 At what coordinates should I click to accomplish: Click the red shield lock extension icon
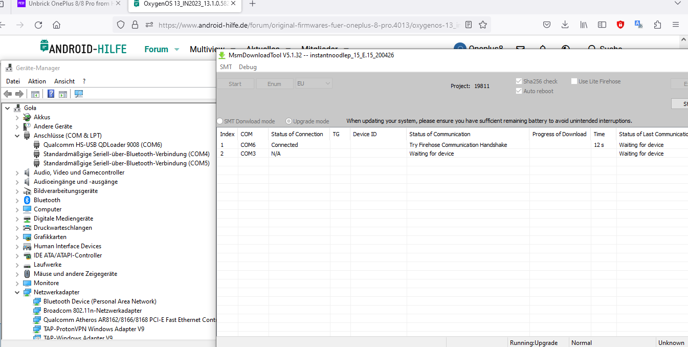(620, 25)
